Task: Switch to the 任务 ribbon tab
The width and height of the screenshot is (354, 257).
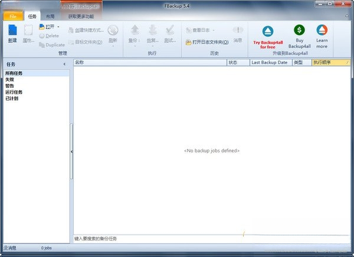Action: [32, 17]
